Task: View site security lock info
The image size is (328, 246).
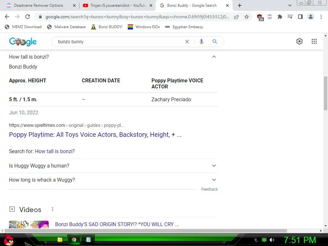Action: click(41, 17)
